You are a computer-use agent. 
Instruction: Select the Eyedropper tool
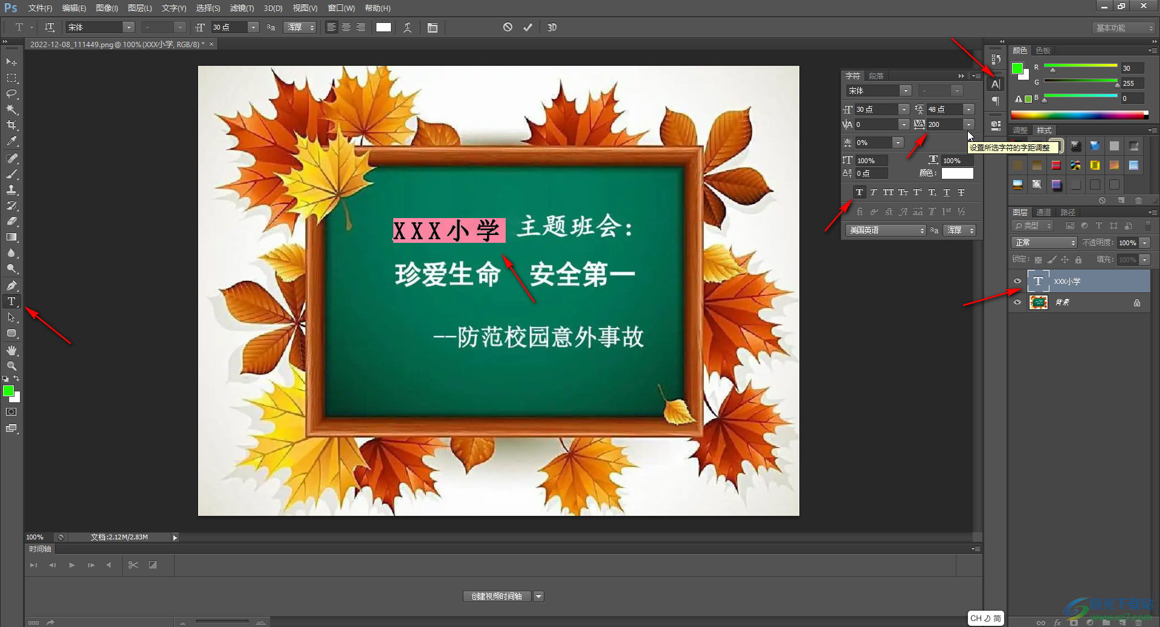(x=11, y=141)
